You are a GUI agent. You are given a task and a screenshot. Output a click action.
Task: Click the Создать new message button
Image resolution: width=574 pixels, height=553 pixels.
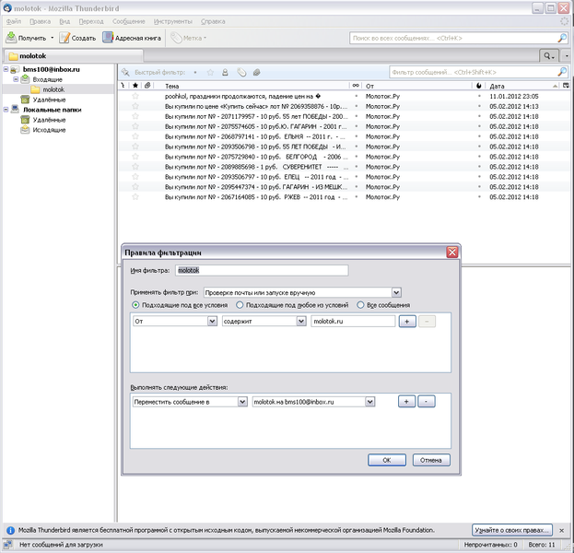coord(77,38)
